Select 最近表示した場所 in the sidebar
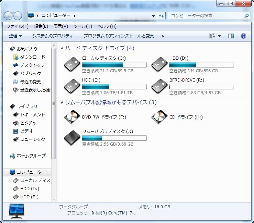This screenshot has width=254, height=223. point(35,90)
